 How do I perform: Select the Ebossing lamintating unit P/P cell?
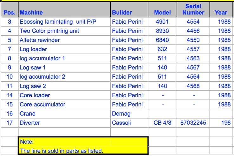tap(64, 22)
